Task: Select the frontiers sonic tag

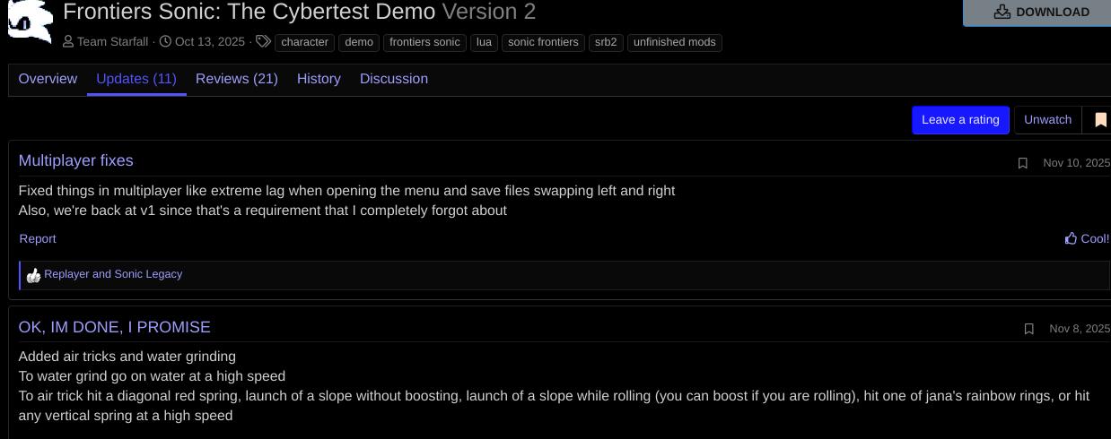Action: coord(425,42)
